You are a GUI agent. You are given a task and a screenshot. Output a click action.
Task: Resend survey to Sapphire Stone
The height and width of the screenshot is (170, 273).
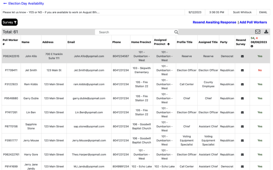242,126
